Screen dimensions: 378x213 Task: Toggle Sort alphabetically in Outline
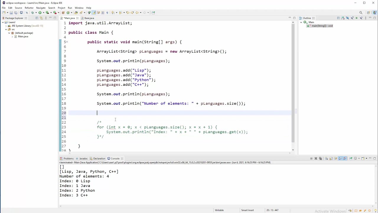[343, 18]
